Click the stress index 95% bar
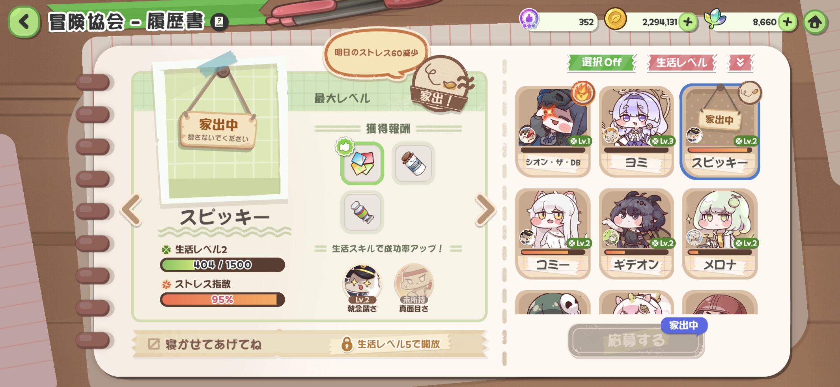Viewport: 840px width, 387px height. click(x=222, y=300)
